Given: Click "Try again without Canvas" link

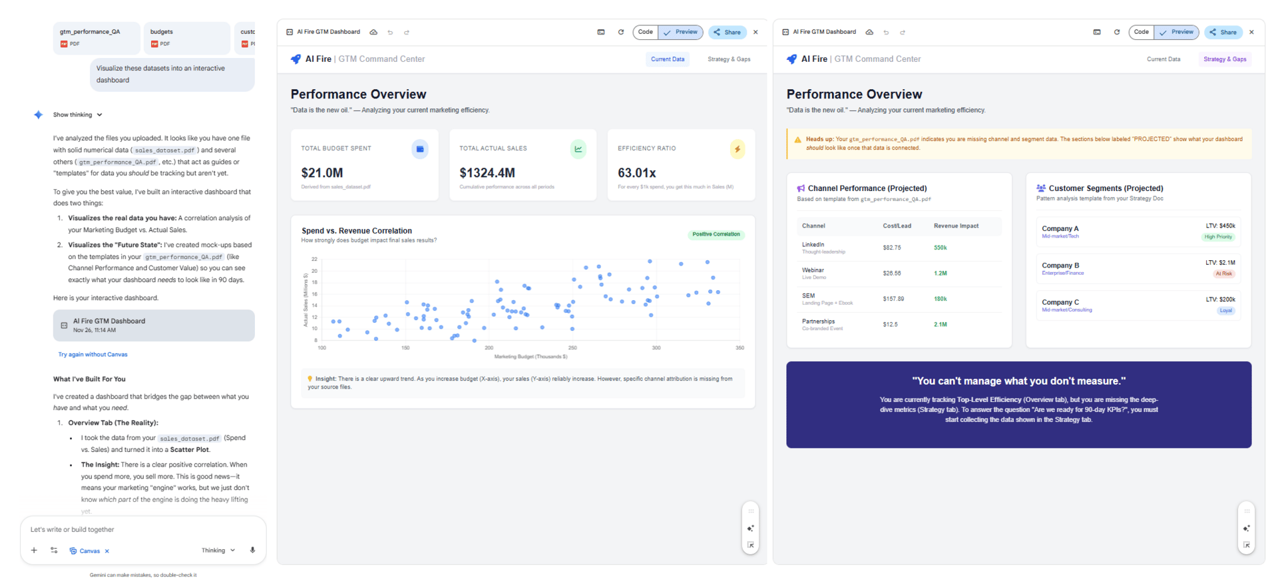Looking at the screenshot, I should point(93,355).
